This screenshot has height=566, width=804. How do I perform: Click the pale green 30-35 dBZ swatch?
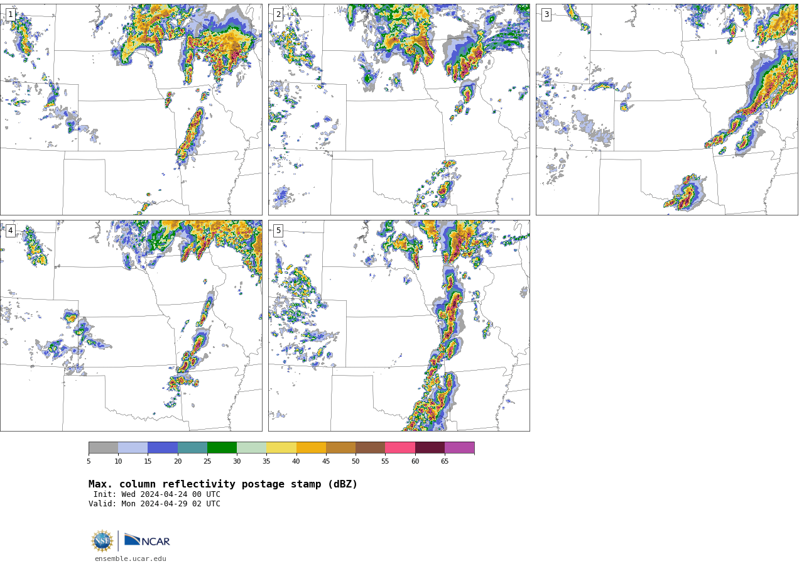[x=252, y=447]
